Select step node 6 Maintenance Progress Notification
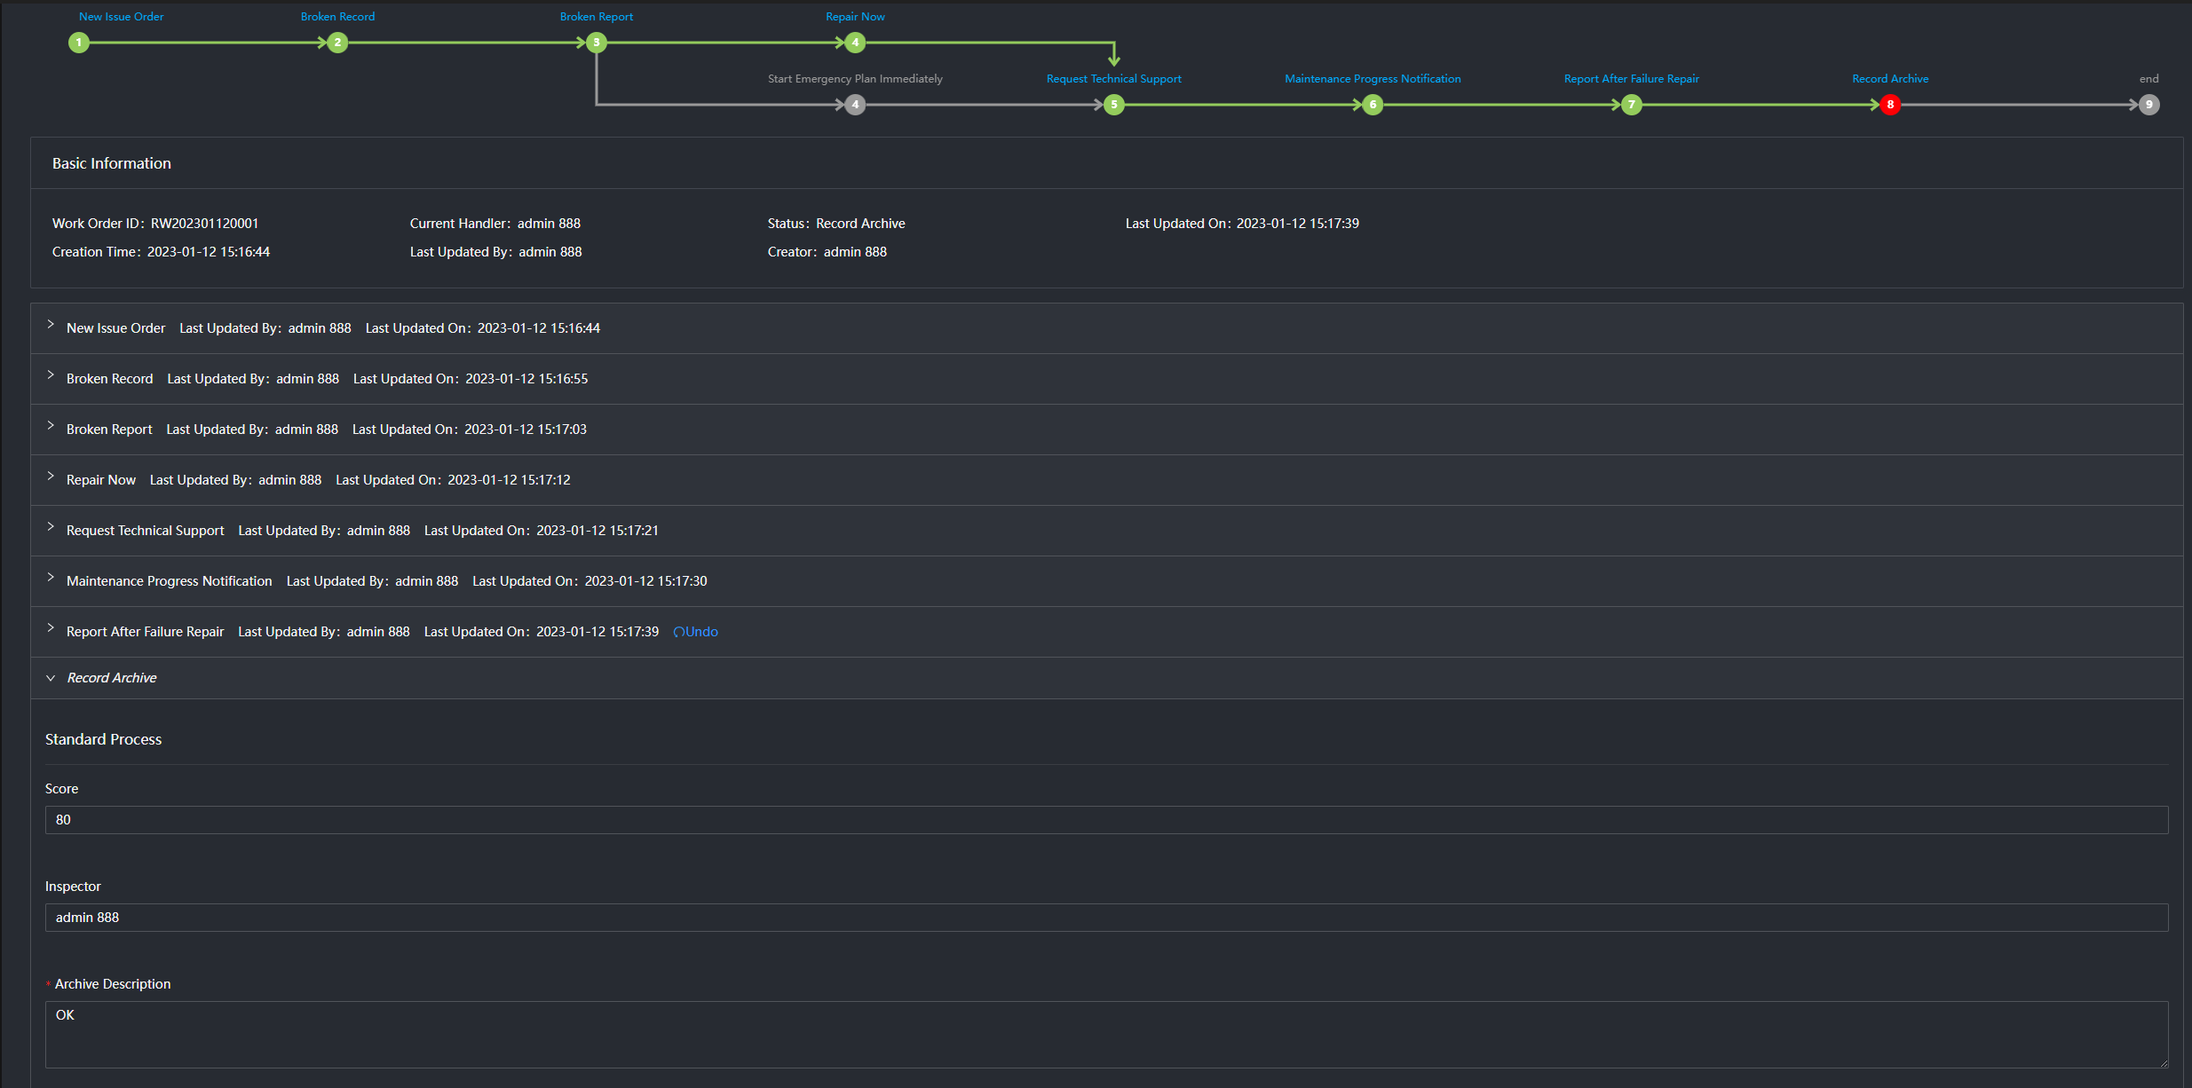2192x1088 pixels. coord(1372,104)
